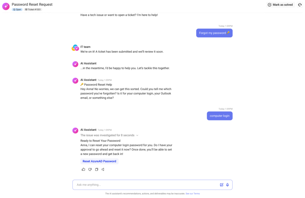Click the 'Forgot my password' message bubble
Image resolution: width=305 pixels, height=198 pixels.
click(x=214, y=33)
